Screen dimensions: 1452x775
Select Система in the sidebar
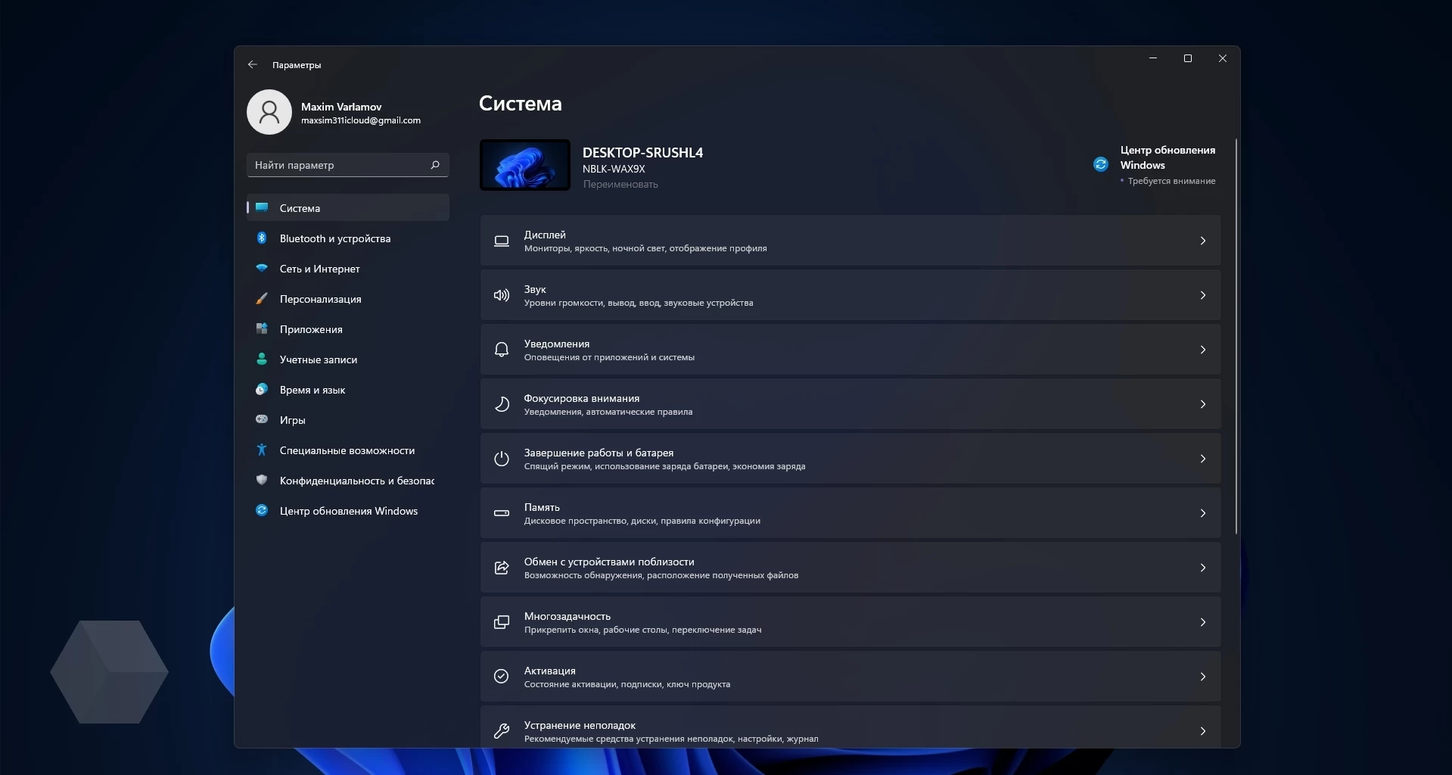pyautogui.click(x=348, y=207)
